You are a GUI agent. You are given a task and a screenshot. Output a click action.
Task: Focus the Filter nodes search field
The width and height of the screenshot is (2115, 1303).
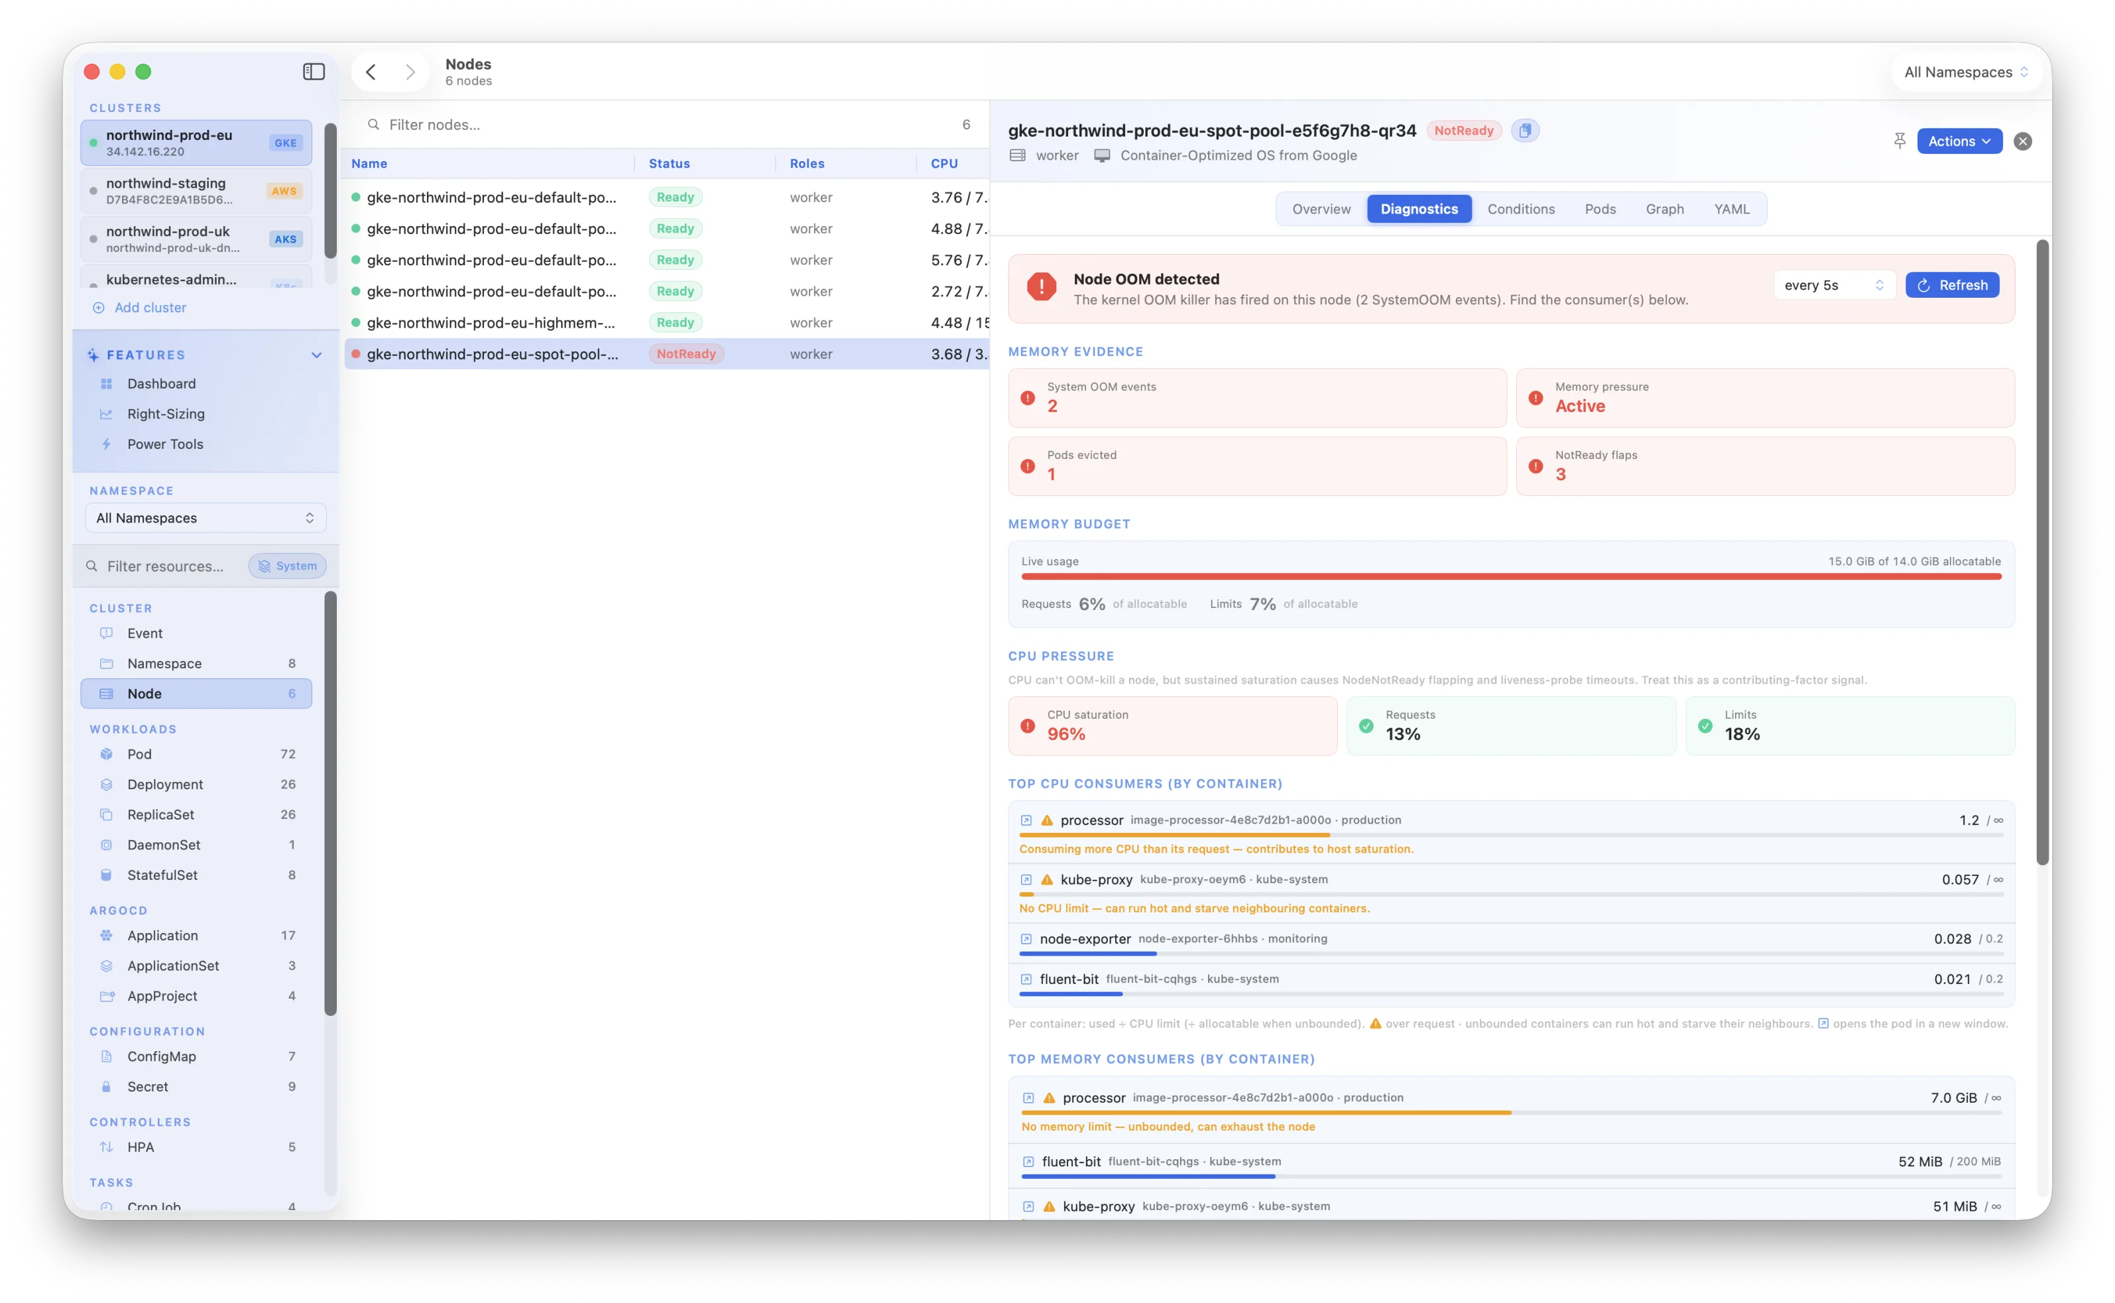(665, 125)
